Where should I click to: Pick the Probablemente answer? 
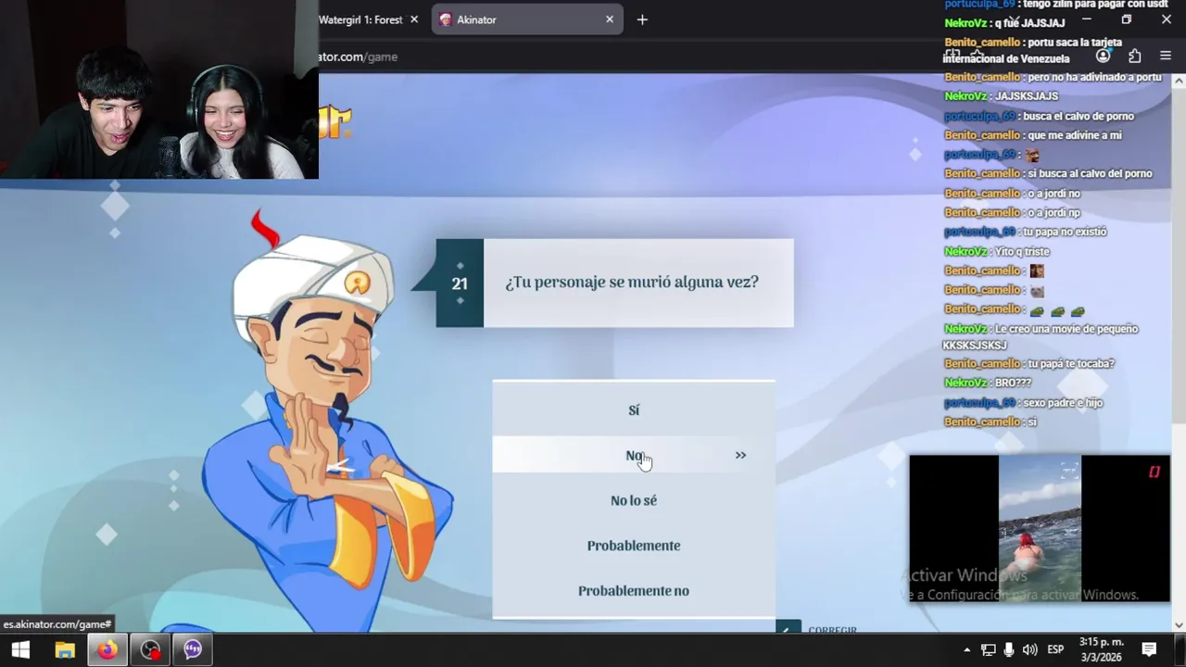pos(634,546)
